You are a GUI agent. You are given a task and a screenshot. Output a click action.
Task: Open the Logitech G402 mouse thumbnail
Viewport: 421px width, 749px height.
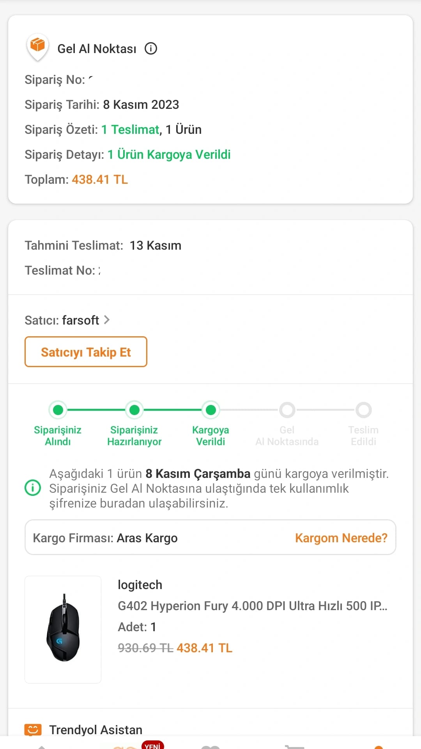pos(63,629)
